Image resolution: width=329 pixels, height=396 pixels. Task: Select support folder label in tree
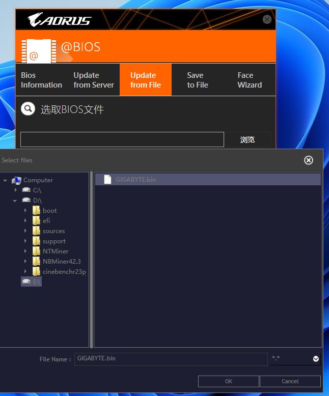[54, 241]
